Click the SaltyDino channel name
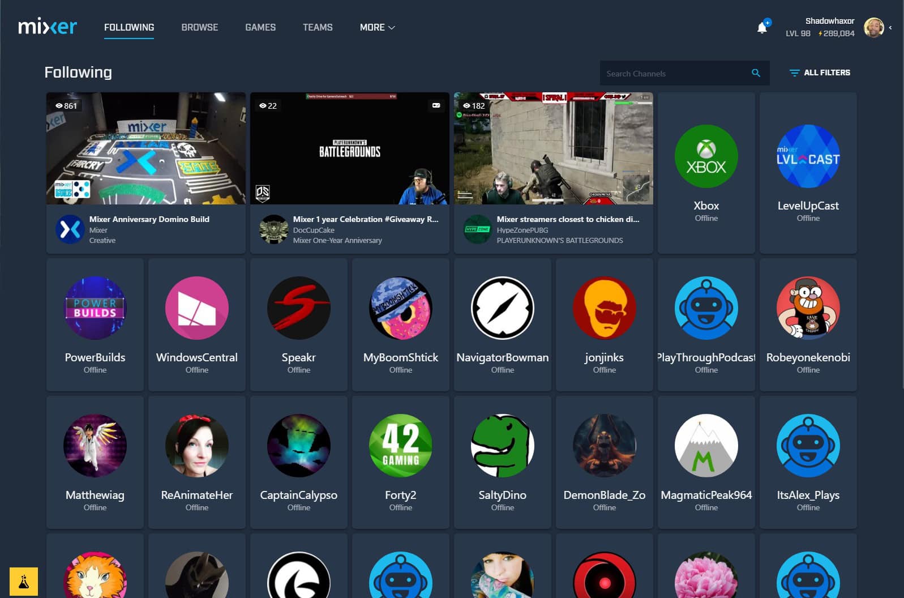The width and height of the screenshot is (904, 598). pos(503,495)
